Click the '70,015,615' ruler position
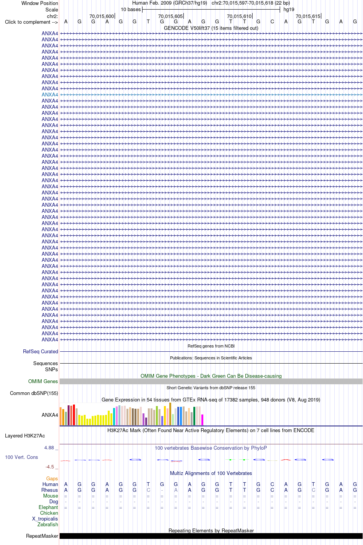This screenshot has height=545, width=363. (x=308, y=16)
